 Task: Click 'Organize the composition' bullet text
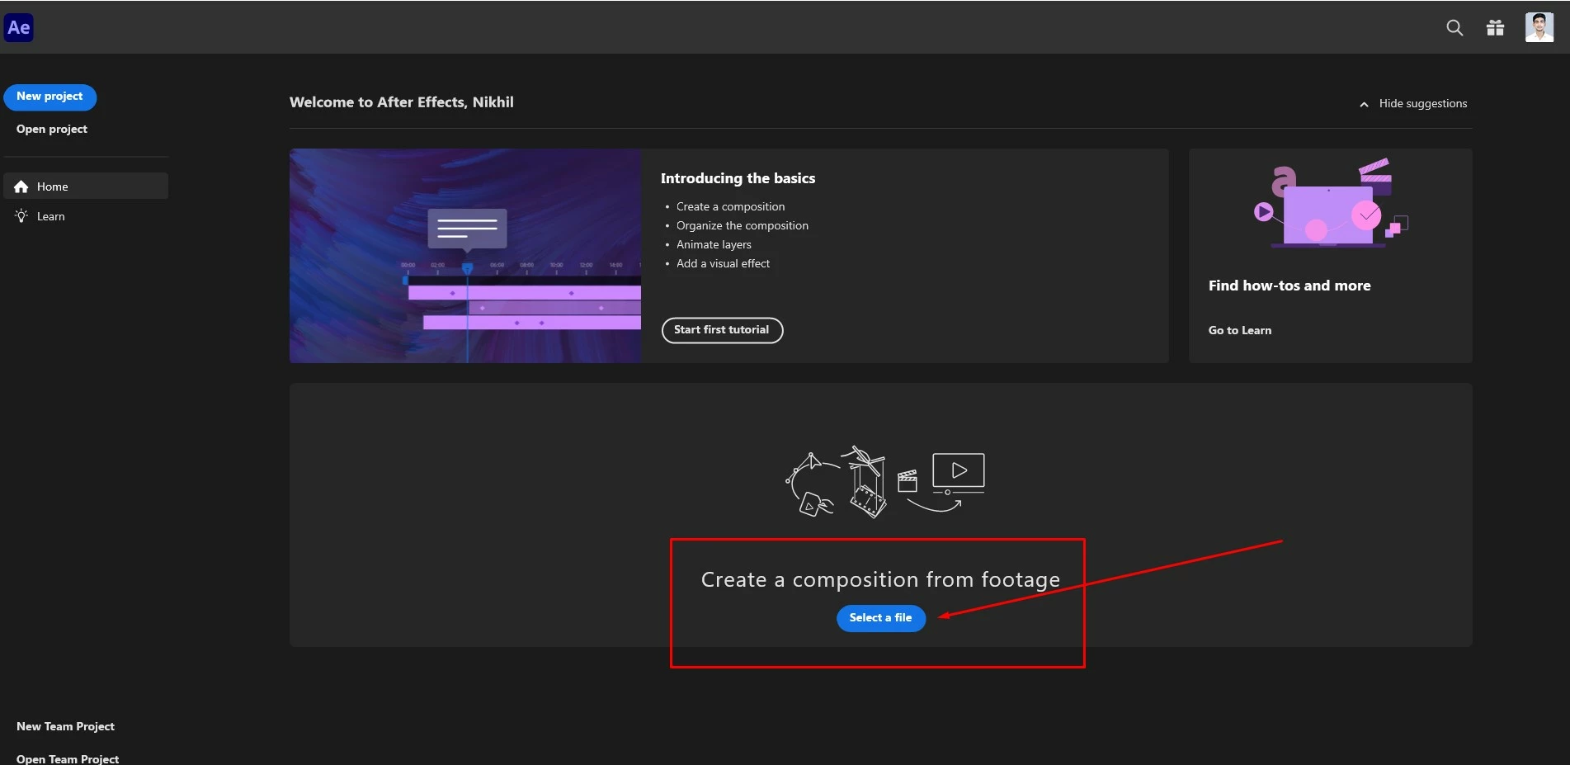tap(743, 225)
